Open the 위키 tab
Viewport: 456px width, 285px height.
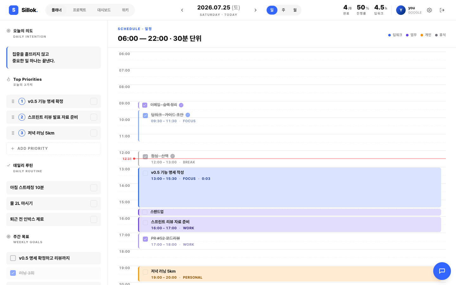pyautogui.click(x=125, y=10)
